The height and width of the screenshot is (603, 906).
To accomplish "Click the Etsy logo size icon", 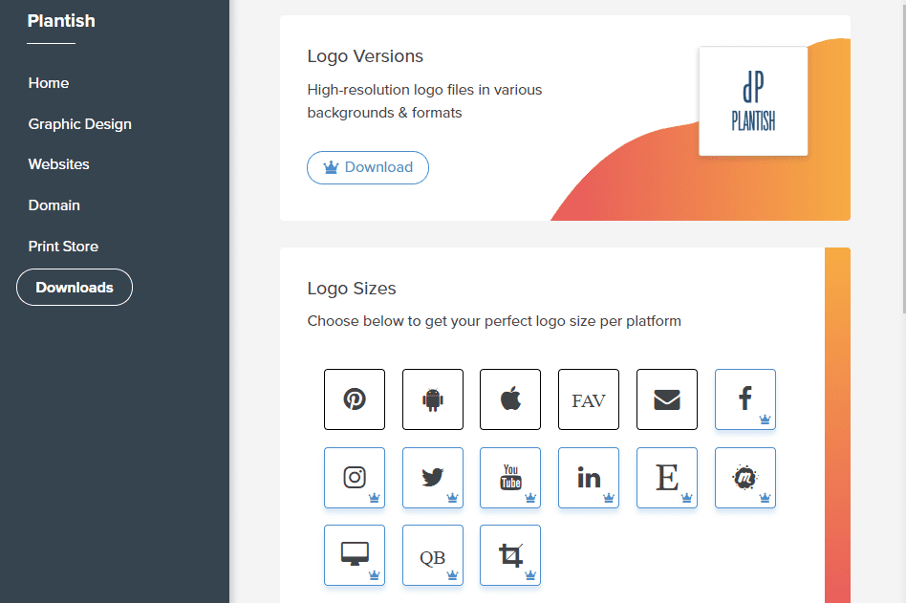I will (666, 478).
